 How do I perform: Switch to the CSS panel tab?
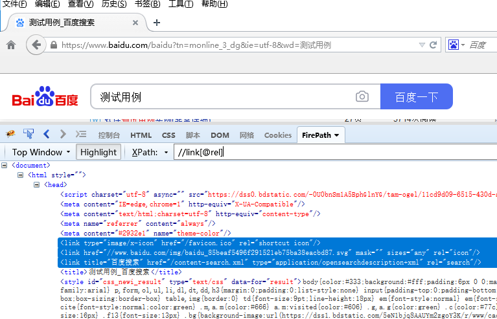(x=168, y=135)
